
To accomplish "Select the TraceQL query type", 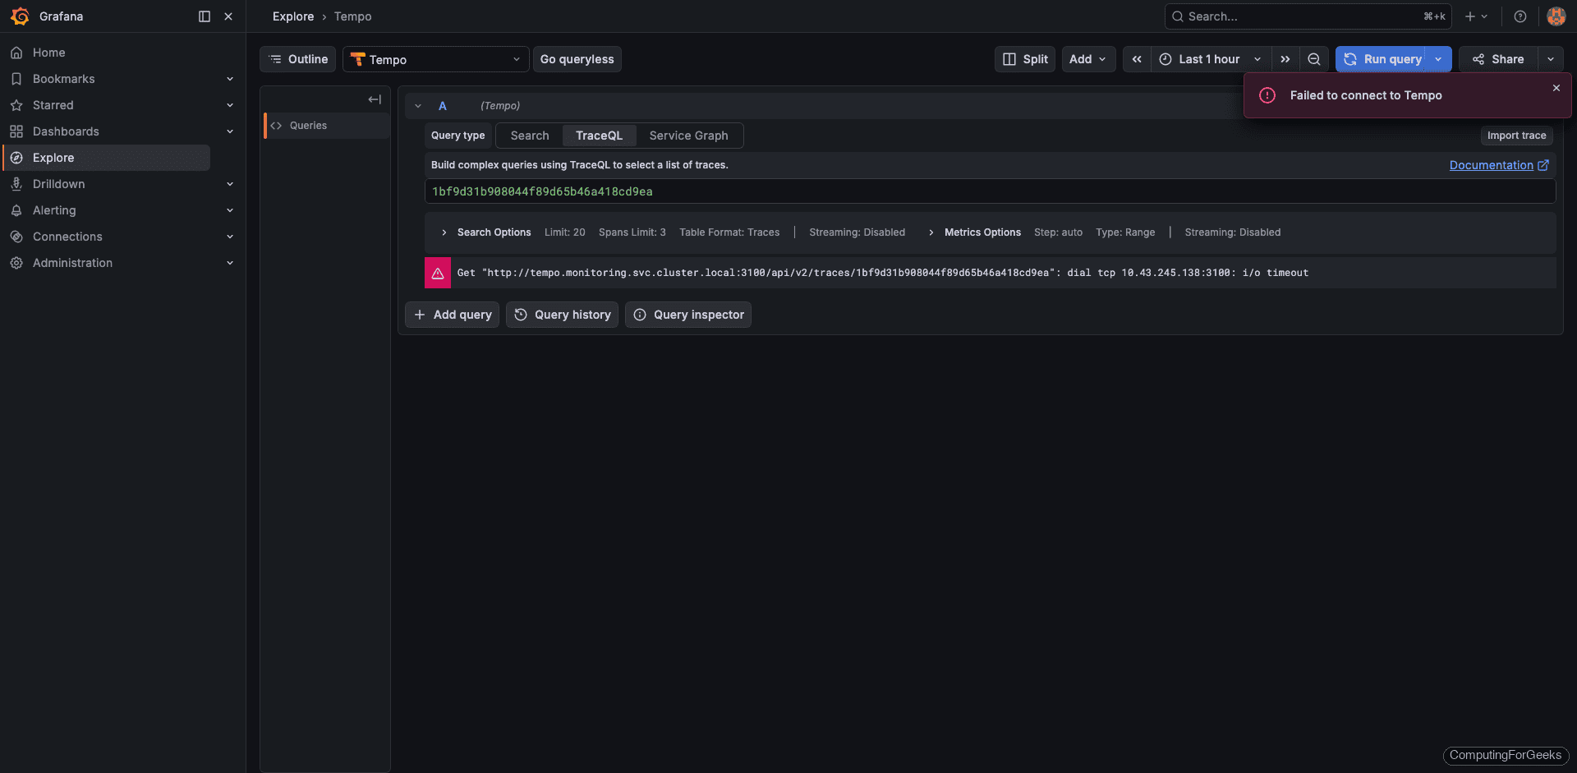I will (x=599, y=136).
